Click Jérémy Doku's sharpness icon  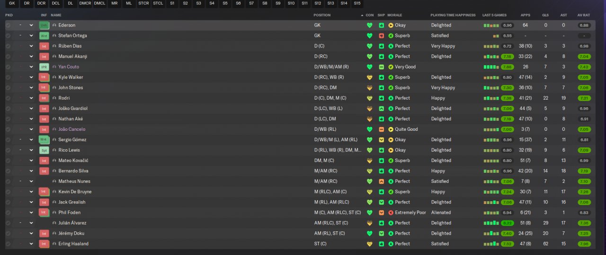382,233
